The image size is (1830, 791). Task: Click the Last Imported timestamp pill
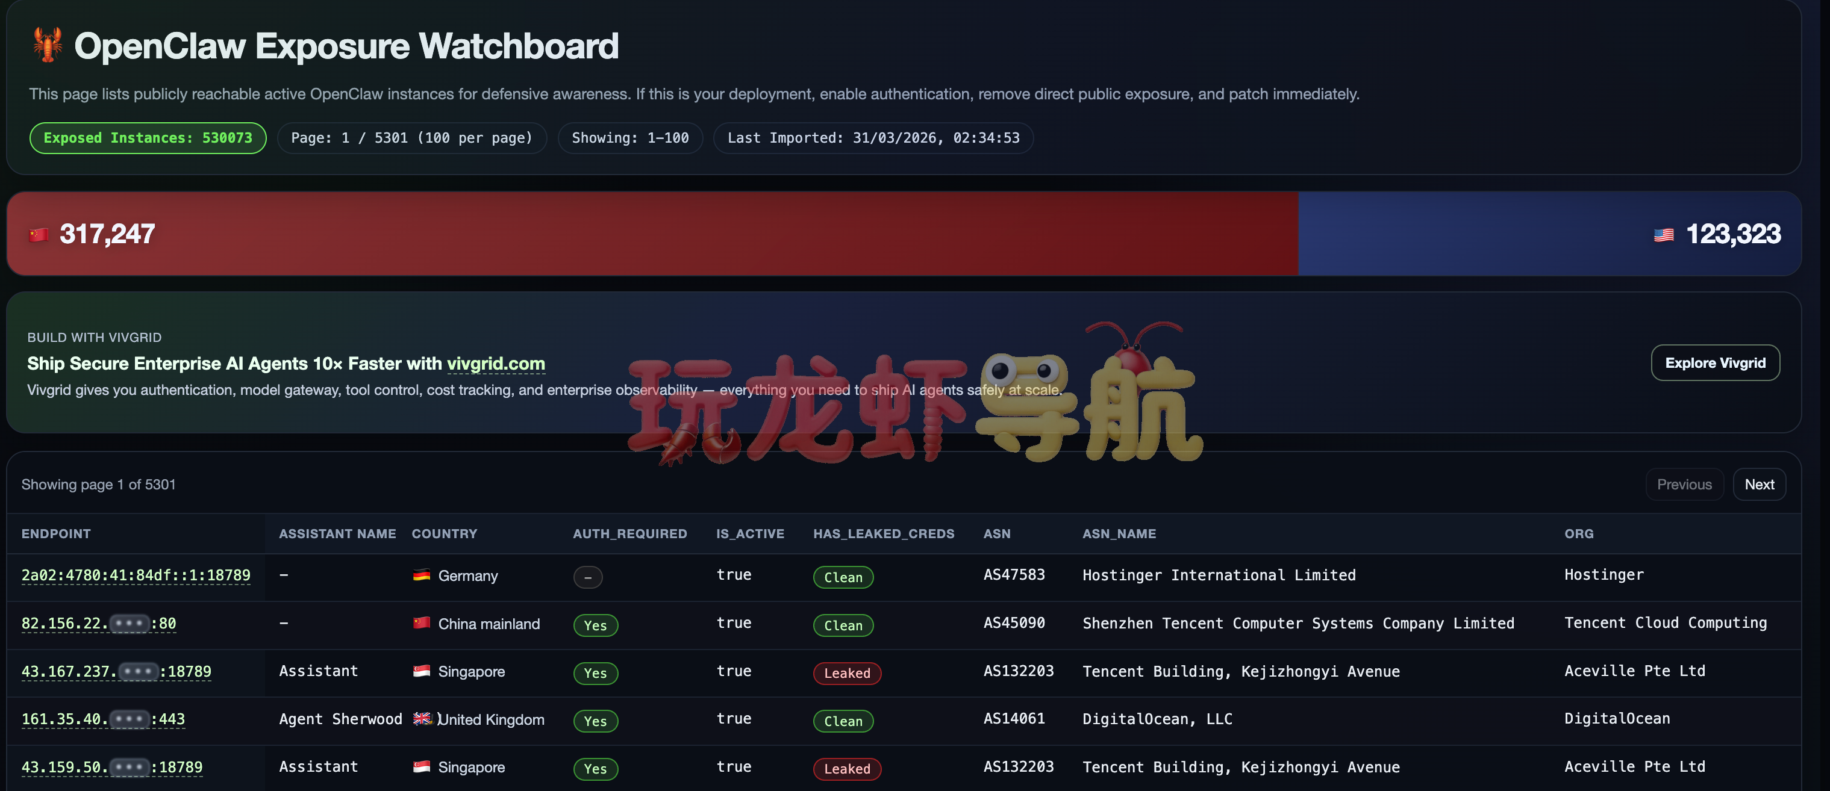[873, 138]
